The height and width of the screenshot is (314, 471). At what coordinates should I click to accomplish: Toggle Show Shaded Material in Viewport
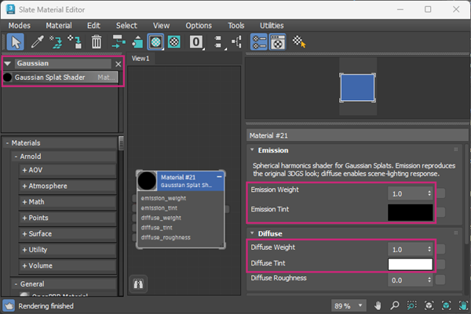pyautogui.click(x=155, y=42)
